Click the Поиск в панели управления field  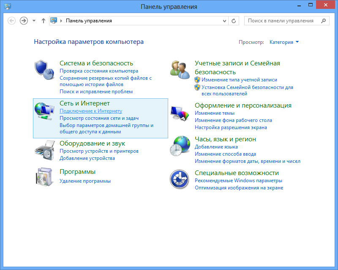[281, 21]
